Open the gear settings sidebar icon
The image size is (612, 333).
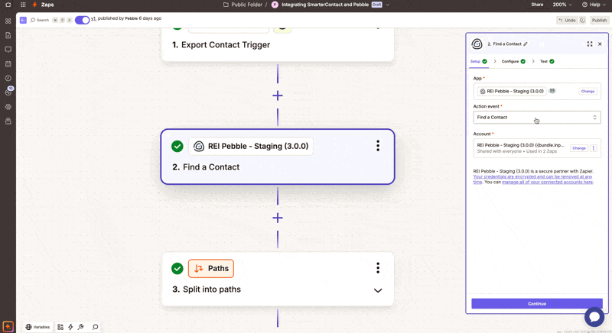pyautogui.click(x=8, y=107)
